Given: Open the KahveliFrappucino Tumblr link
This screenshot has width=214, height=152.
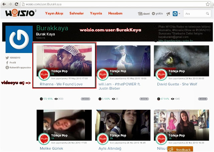Looking at the screenshot, I should coord(18,67).
